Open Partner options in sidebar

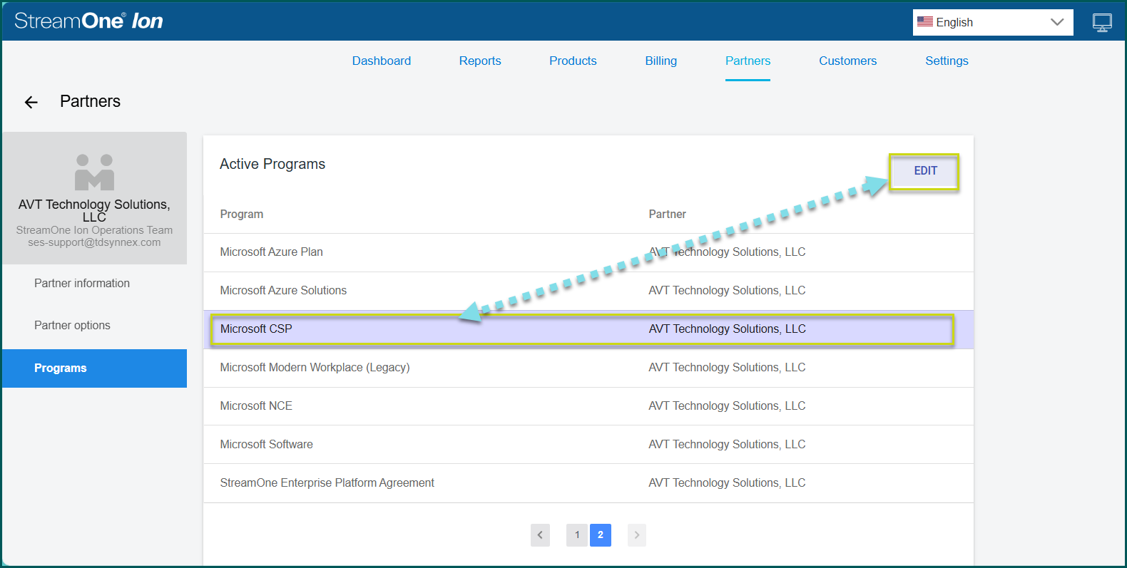pos(94,326)
